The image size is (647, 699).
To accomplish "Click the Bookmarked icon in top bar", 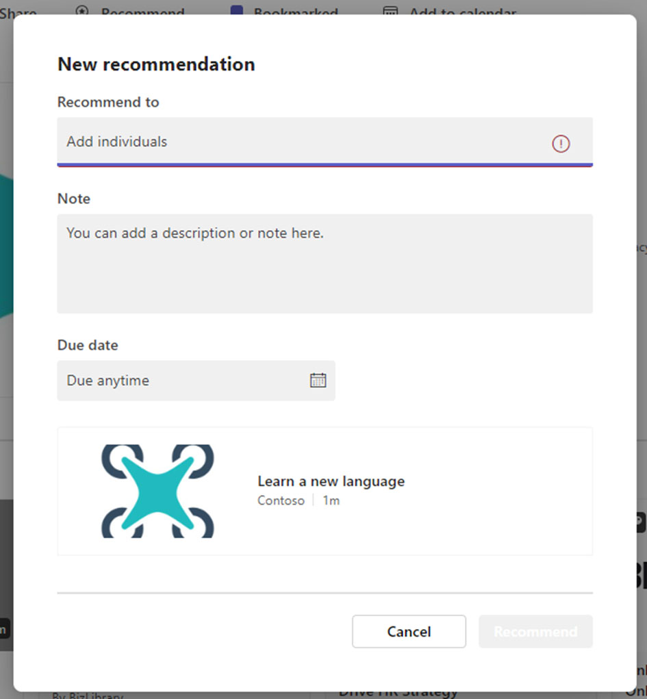I will point(237,11).
